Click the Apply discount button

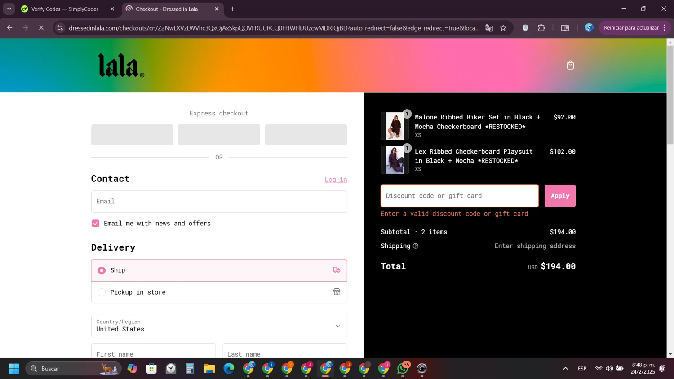[x=560, y=196]
